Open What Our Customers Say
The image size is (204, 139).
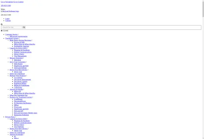19,95
